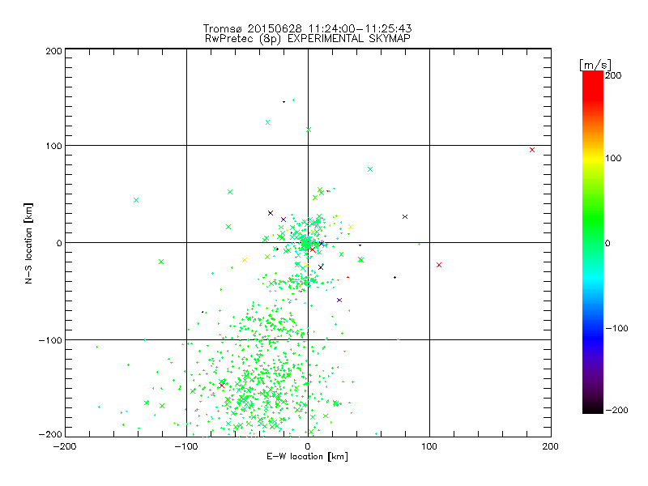This screenshot has height=486, width=648.
Task: Click the cyan X marker at far left near -140 km
Action: pos(136,200)
